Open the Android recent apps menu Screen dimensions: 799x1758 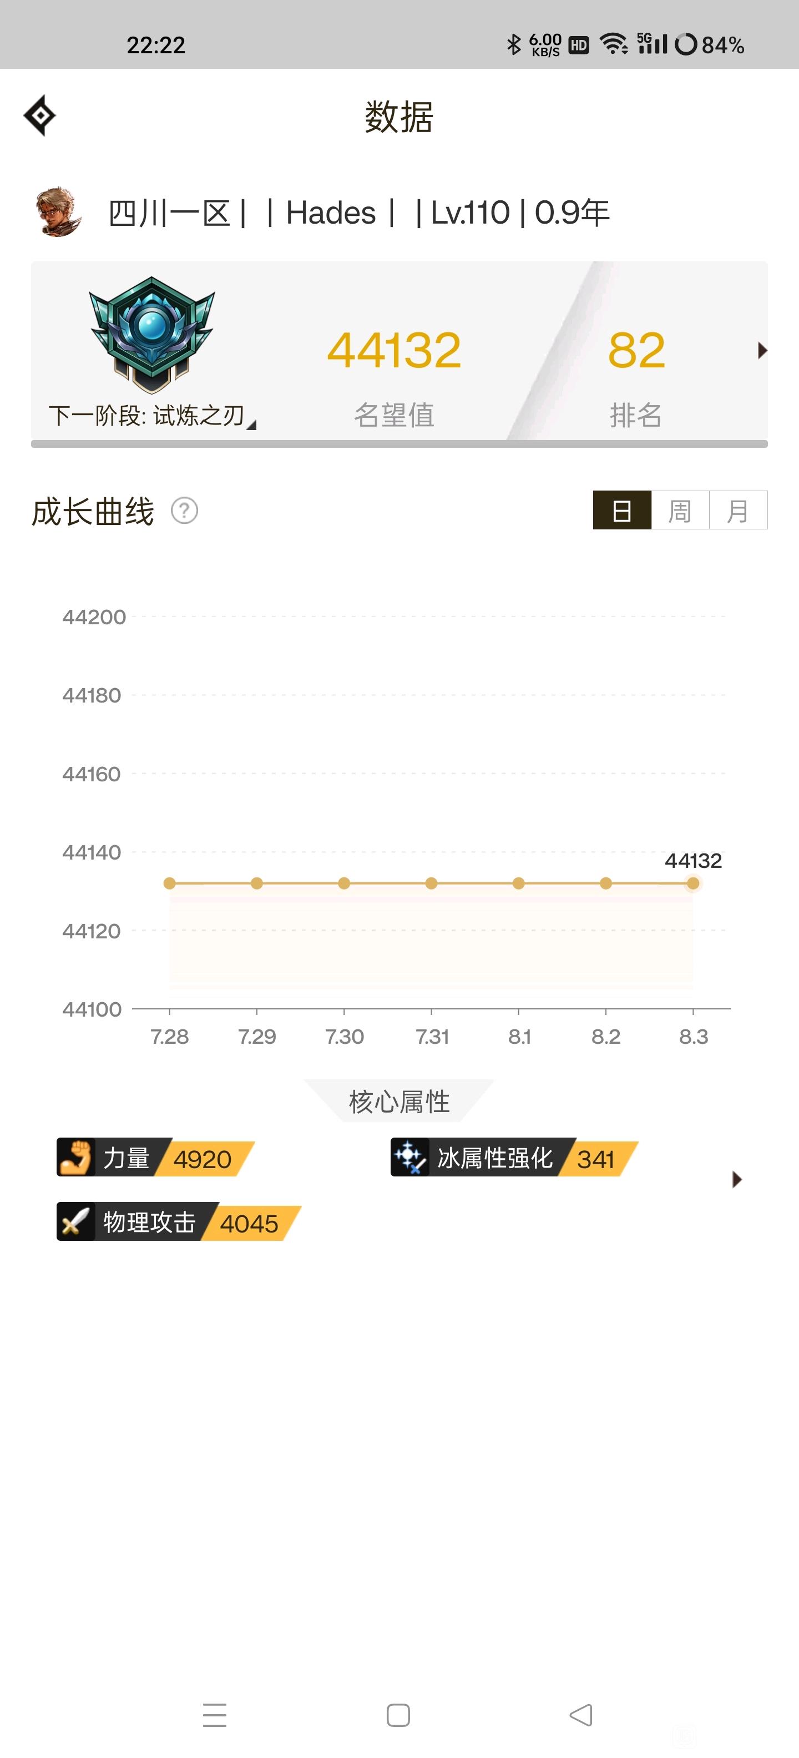tap(214, 1715)
